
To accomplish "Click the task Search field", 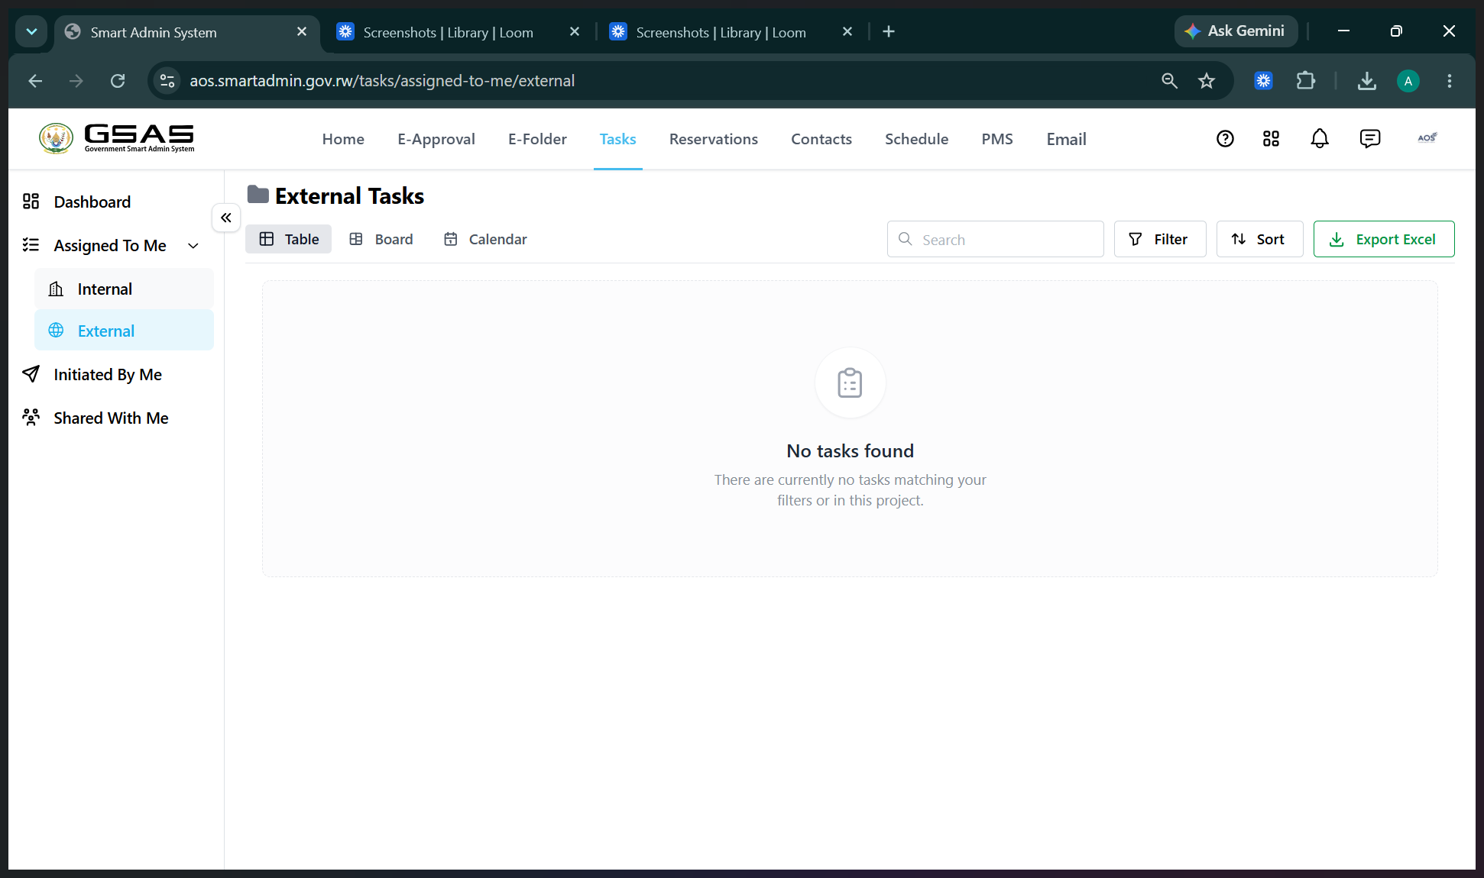I will tap(995, 239).
